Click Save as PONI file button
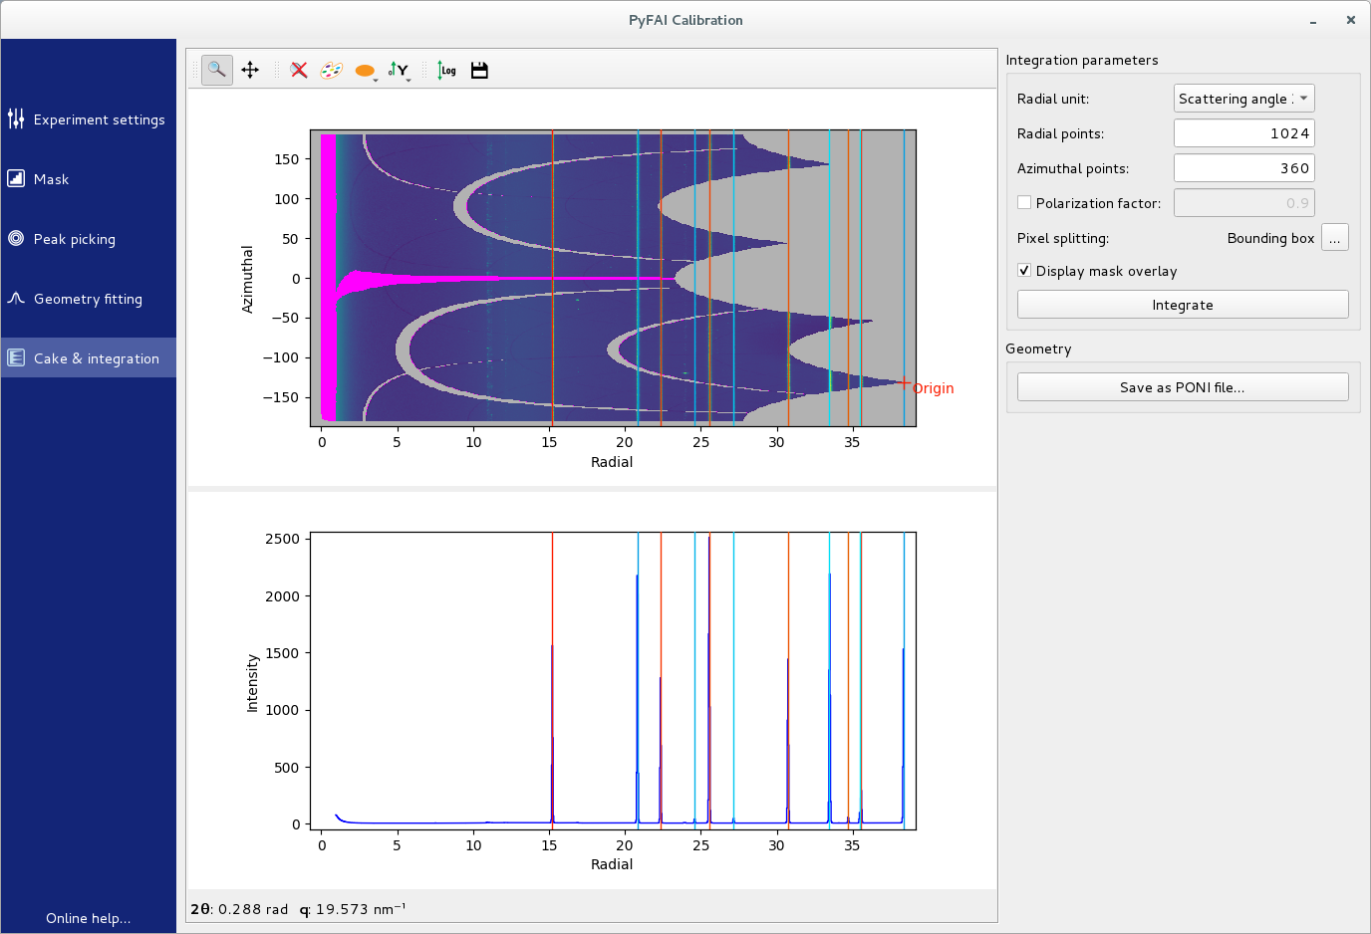Viewport: 1371px width, 934px height. click(1182, 386)
